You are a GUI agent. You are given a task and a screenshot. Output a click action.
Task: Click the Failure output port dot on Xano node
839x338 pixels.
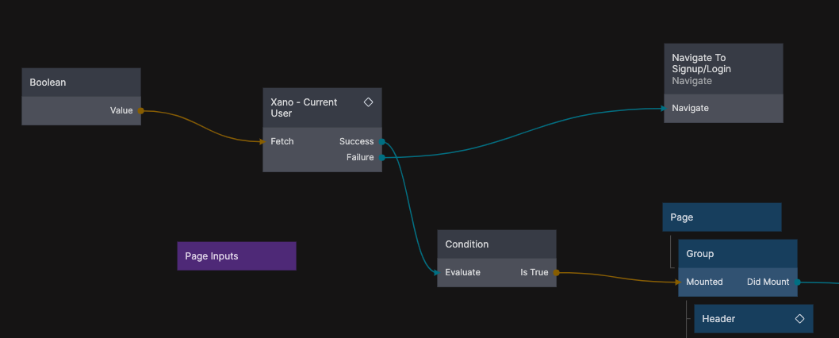(382, 158)
